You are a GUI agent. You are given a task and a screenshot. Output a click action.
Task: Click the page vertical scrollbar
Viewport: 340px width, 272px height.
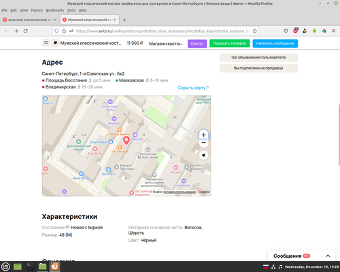pyautogui.click(x=339, y=135)
